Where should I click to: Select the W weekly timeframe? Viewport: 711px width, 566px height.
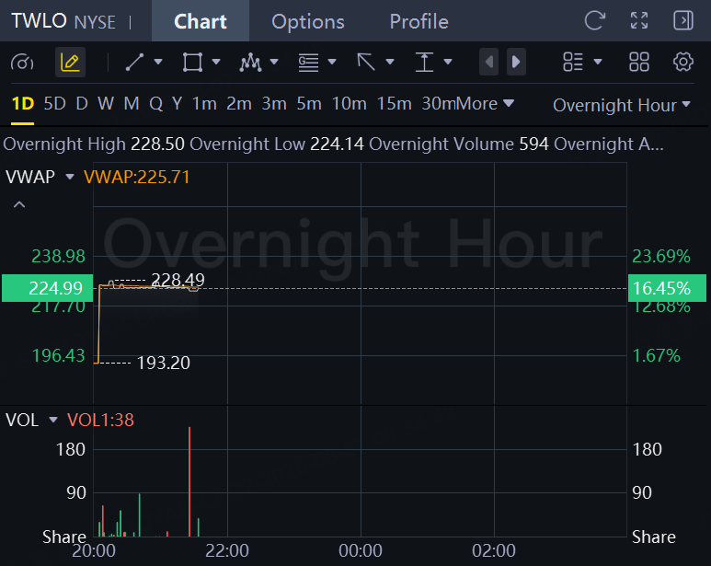click(x=106, y=104)
